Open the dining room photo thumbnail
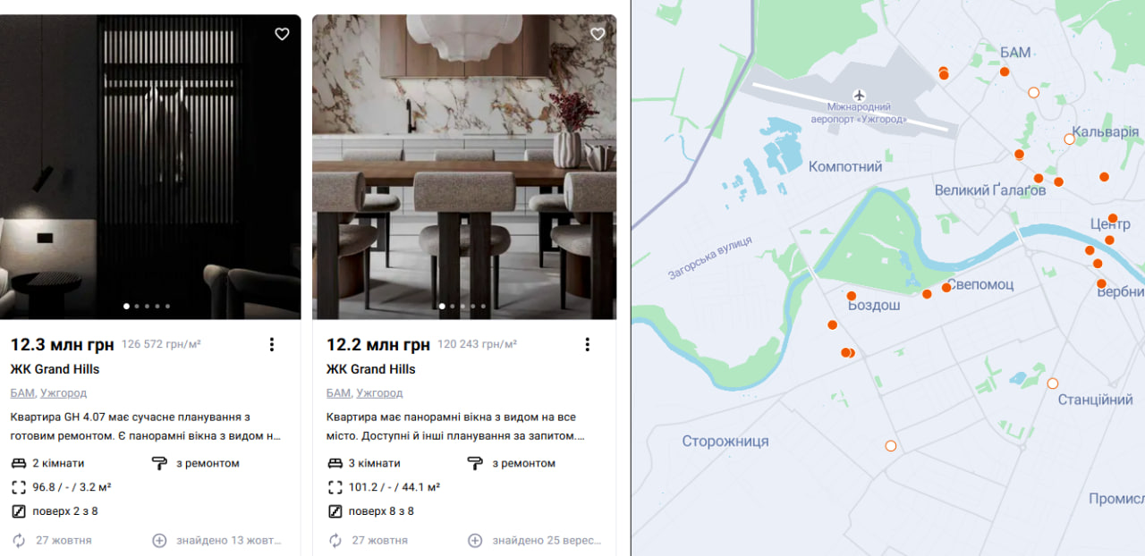This screenshot has width=1145, height=556. pos(464,167)
